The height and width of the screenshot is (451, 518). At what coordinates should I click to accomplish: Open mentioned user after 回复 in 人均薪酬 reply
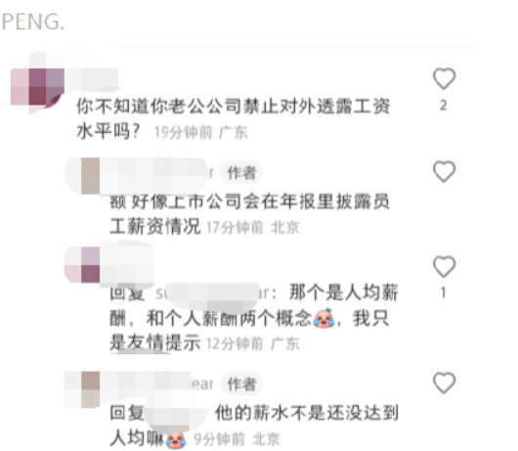(216, 293)
